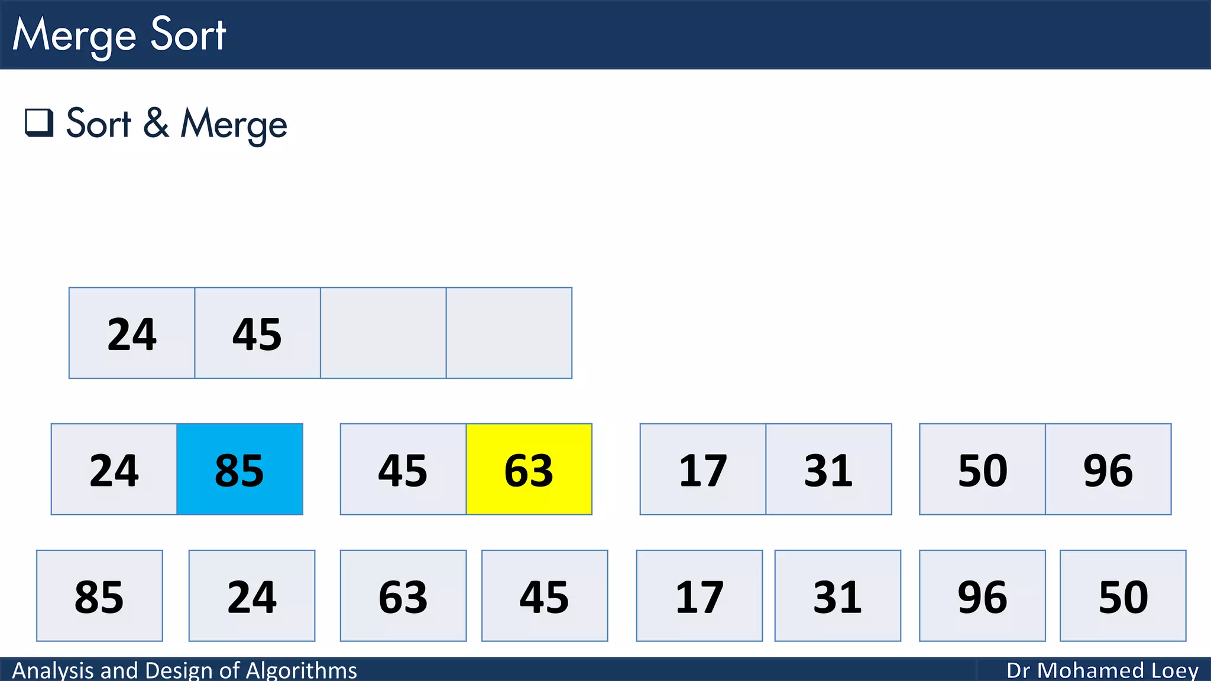The image size is (1211, 681).
Task: Click the checkbox bullet beside Sort & Merge
Action: [x=39, y=123]
